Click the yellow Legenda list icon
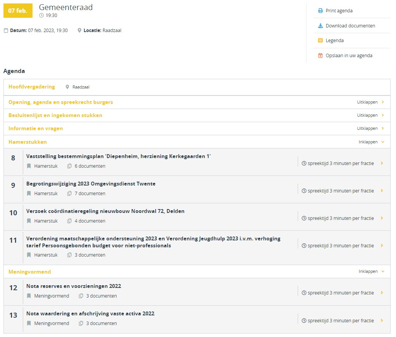 coord(320,40)
